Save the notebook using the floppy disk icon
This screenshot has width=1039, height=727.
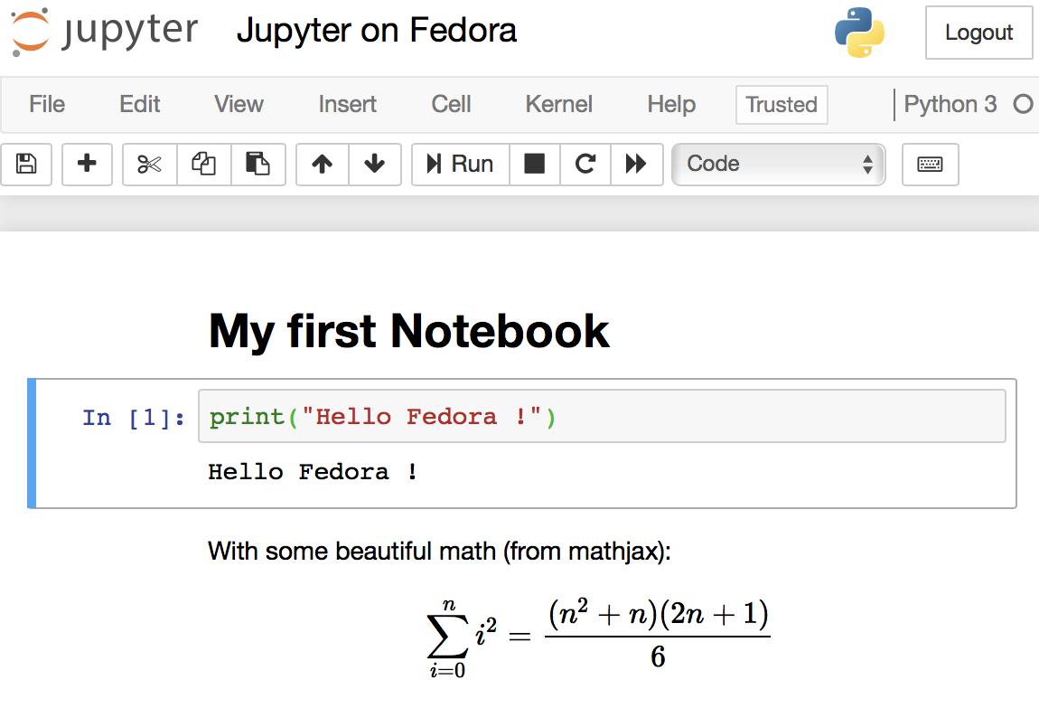click(x=26, y=165)
